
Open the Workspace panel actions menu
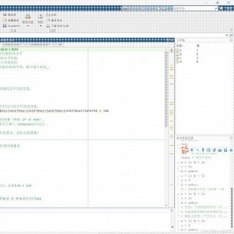click(x=231, y=40)
